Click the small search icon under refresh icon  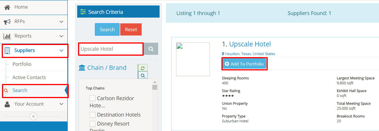[143, 75]
